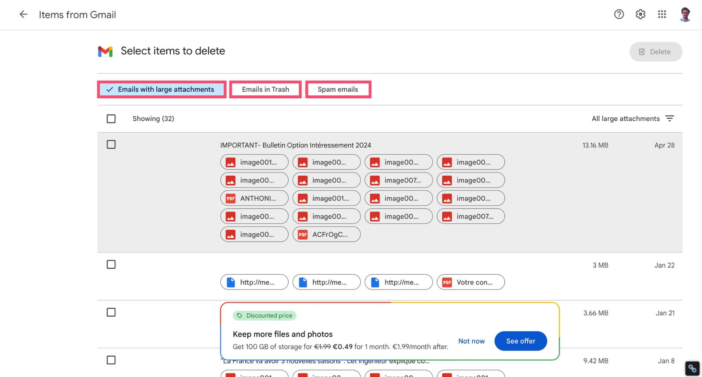The height and width of the screenshot is (377, 702).
Task: Click the See offer button
Action: [520, 341]
